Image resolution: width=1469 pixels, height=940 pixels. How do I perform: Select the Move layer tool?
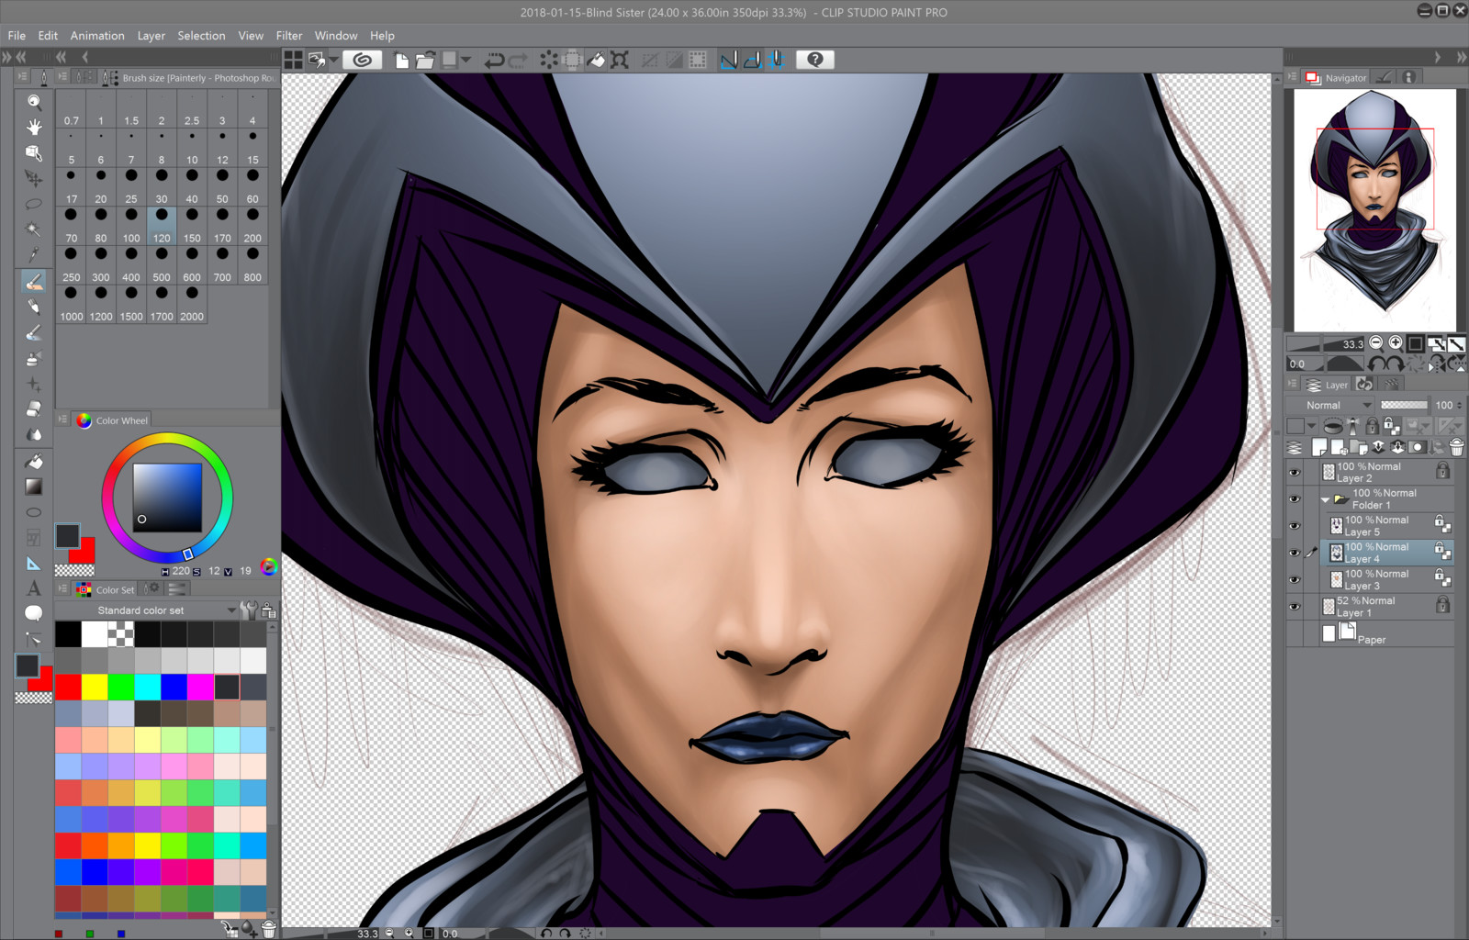point(34,178)
